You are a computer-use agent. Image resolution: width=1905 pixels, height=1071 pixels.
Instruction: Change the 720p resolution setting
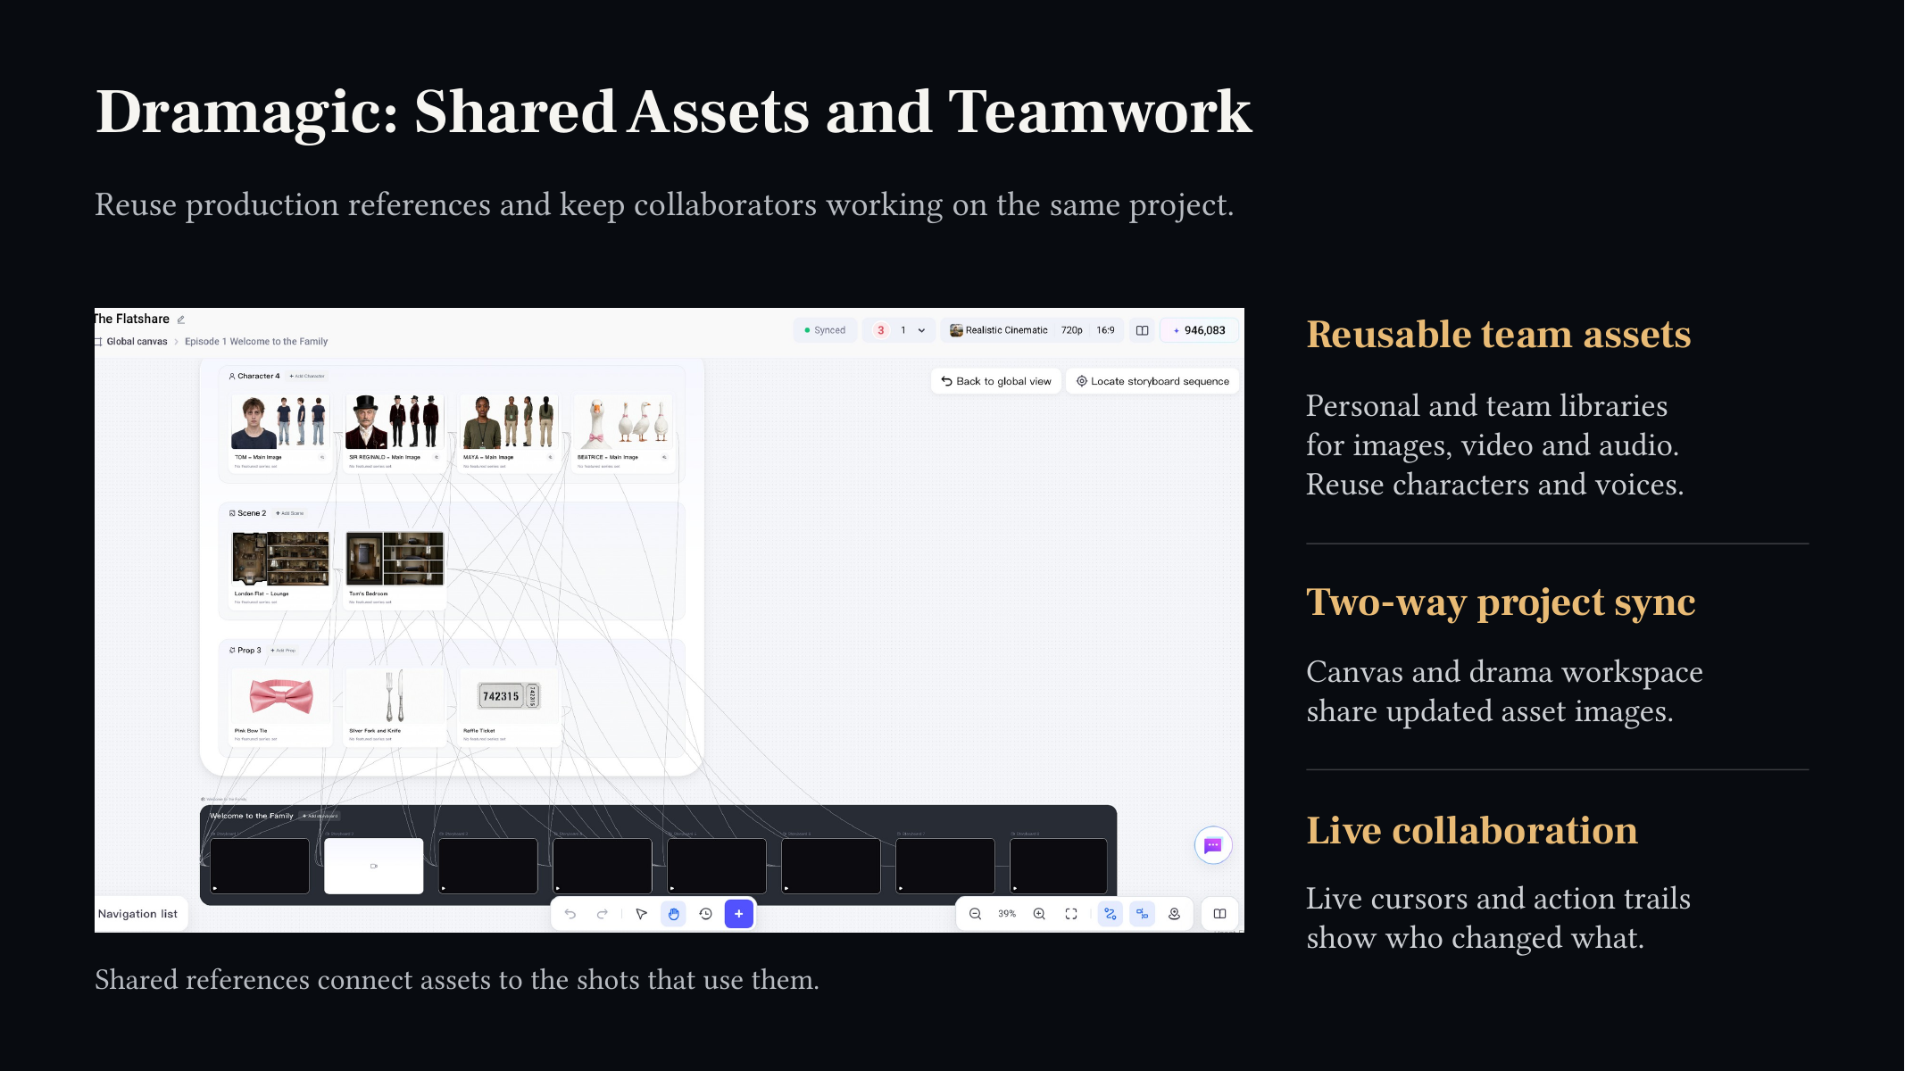point(1072,330)
